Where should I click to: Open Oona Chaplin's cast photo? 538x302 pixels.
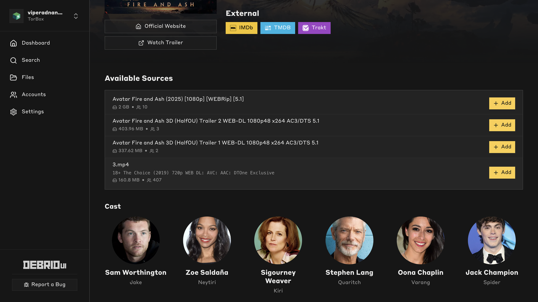click(421, 241)
